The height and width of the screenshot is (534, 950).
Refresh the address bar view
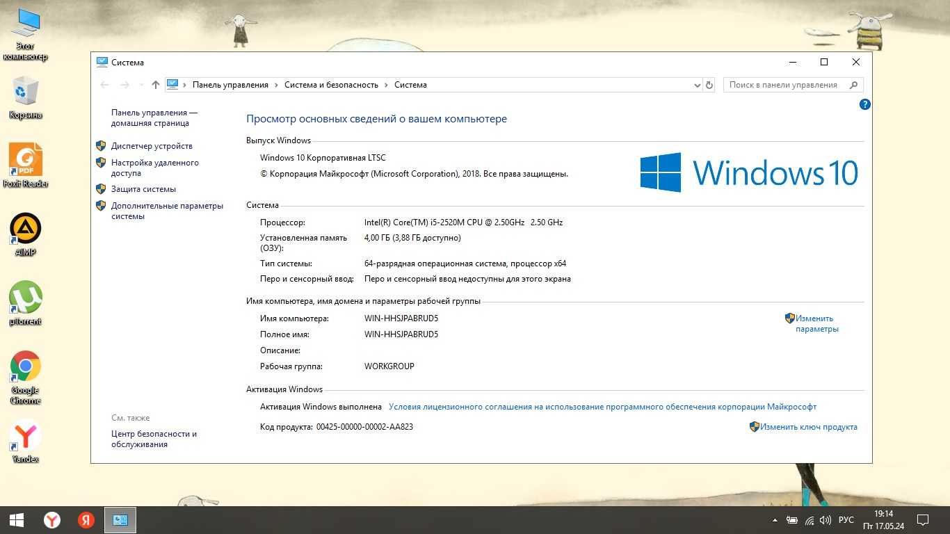(709, 85)
